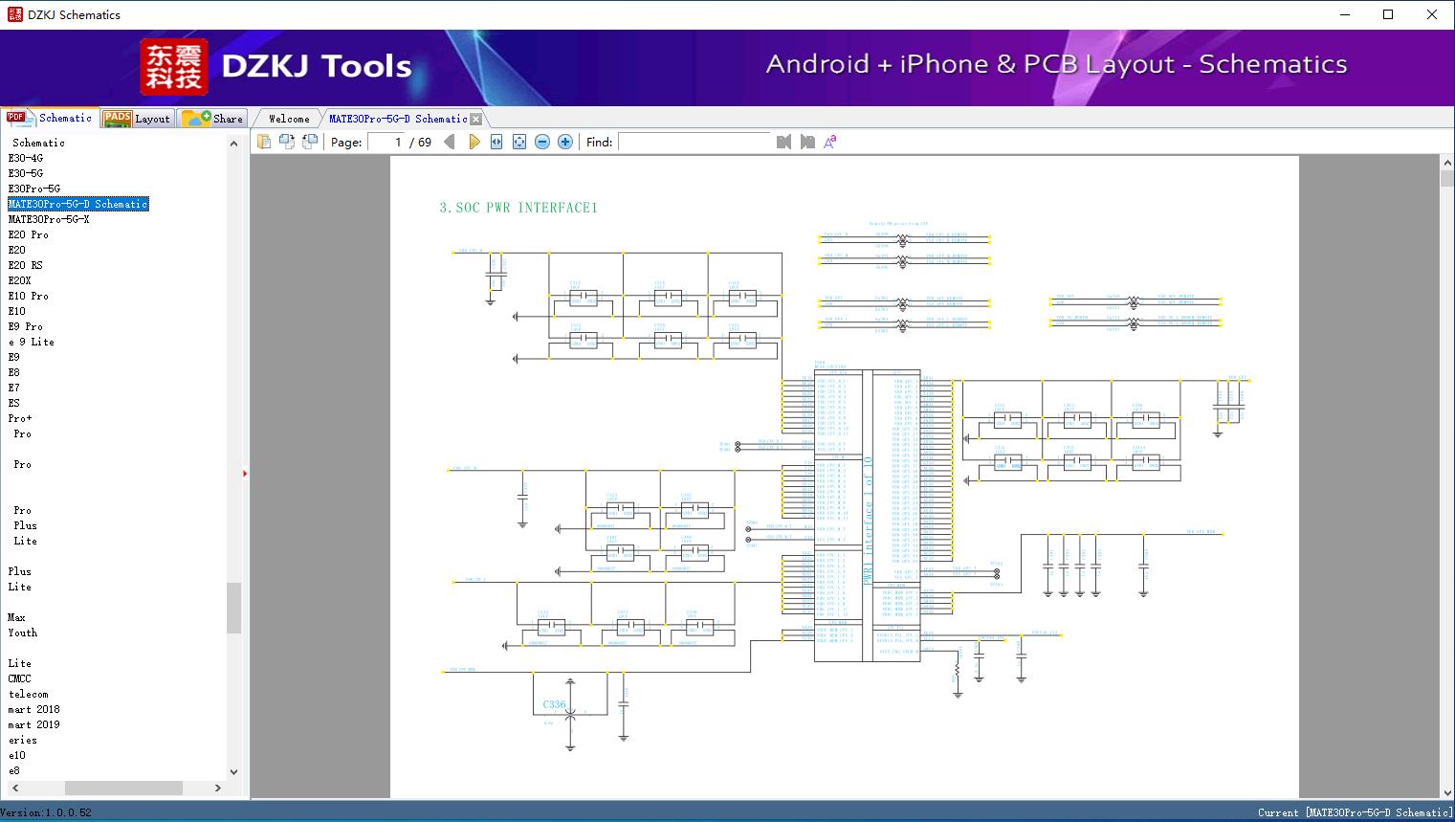Screen dimensions: 1455x822
Task: Click the next page arrow
Action: coord(474,142)
